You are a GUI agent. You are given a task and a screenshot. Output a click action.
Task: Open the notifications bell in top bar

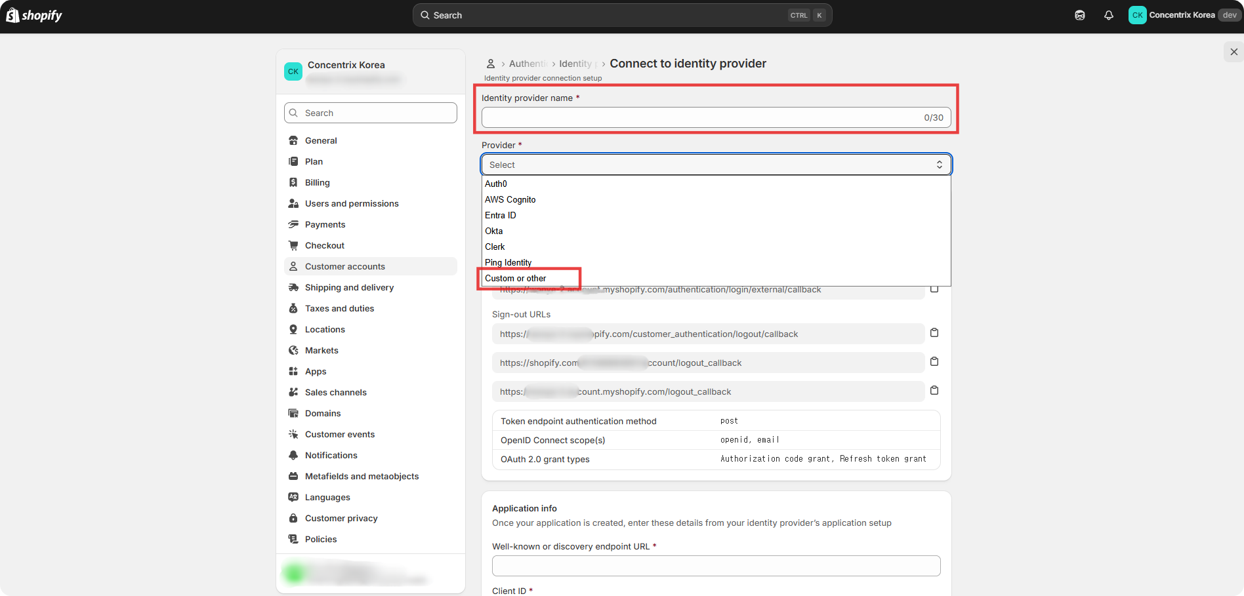(x=1109, y=15)
